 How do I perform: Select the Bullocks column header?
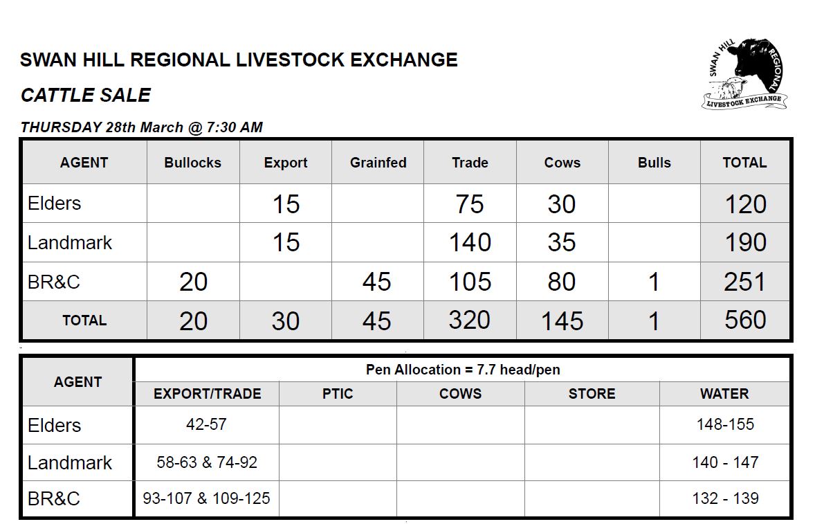(193, 163)
